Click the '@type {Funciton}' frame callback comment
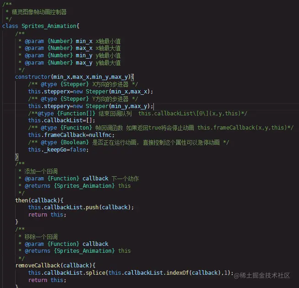299x288 pixels. click(x=161, y=128)
